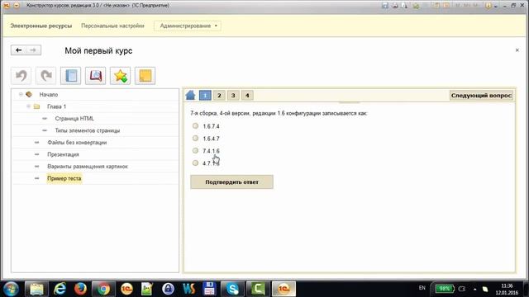Open WebStorm WS taskbar icon
This screenshot has height=297, width=529.
tap(189, 289)
